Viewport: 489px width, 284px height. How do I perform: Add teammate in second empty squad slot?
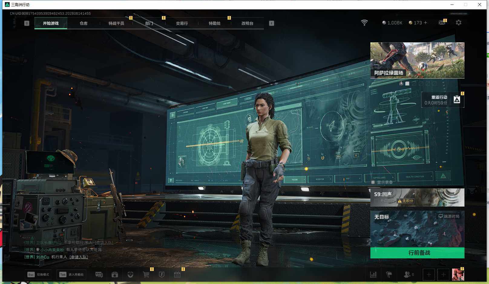click(443, 275)
